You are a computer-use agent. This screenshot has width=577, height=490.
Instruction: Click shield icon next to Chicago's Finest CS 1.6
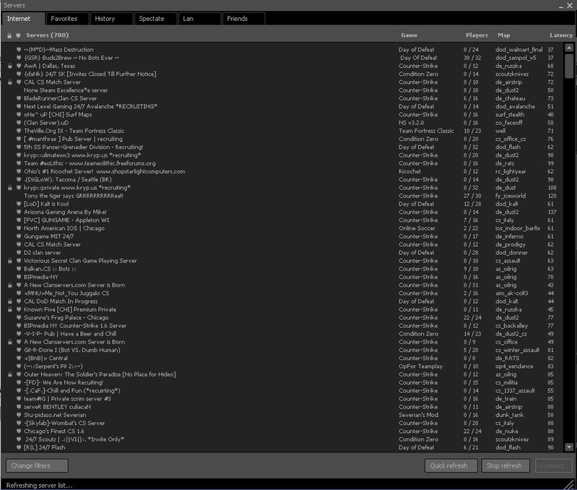pos(18,431)
